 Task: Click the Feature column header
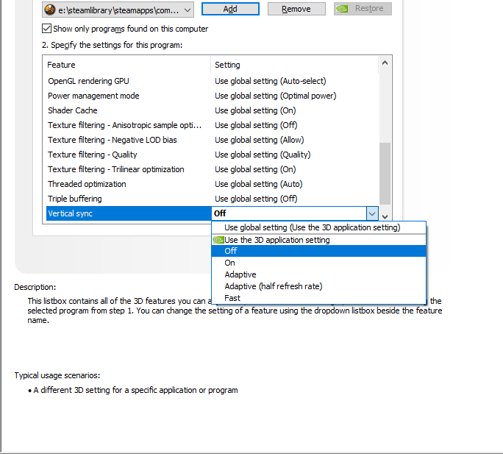(x=128, y=65)
